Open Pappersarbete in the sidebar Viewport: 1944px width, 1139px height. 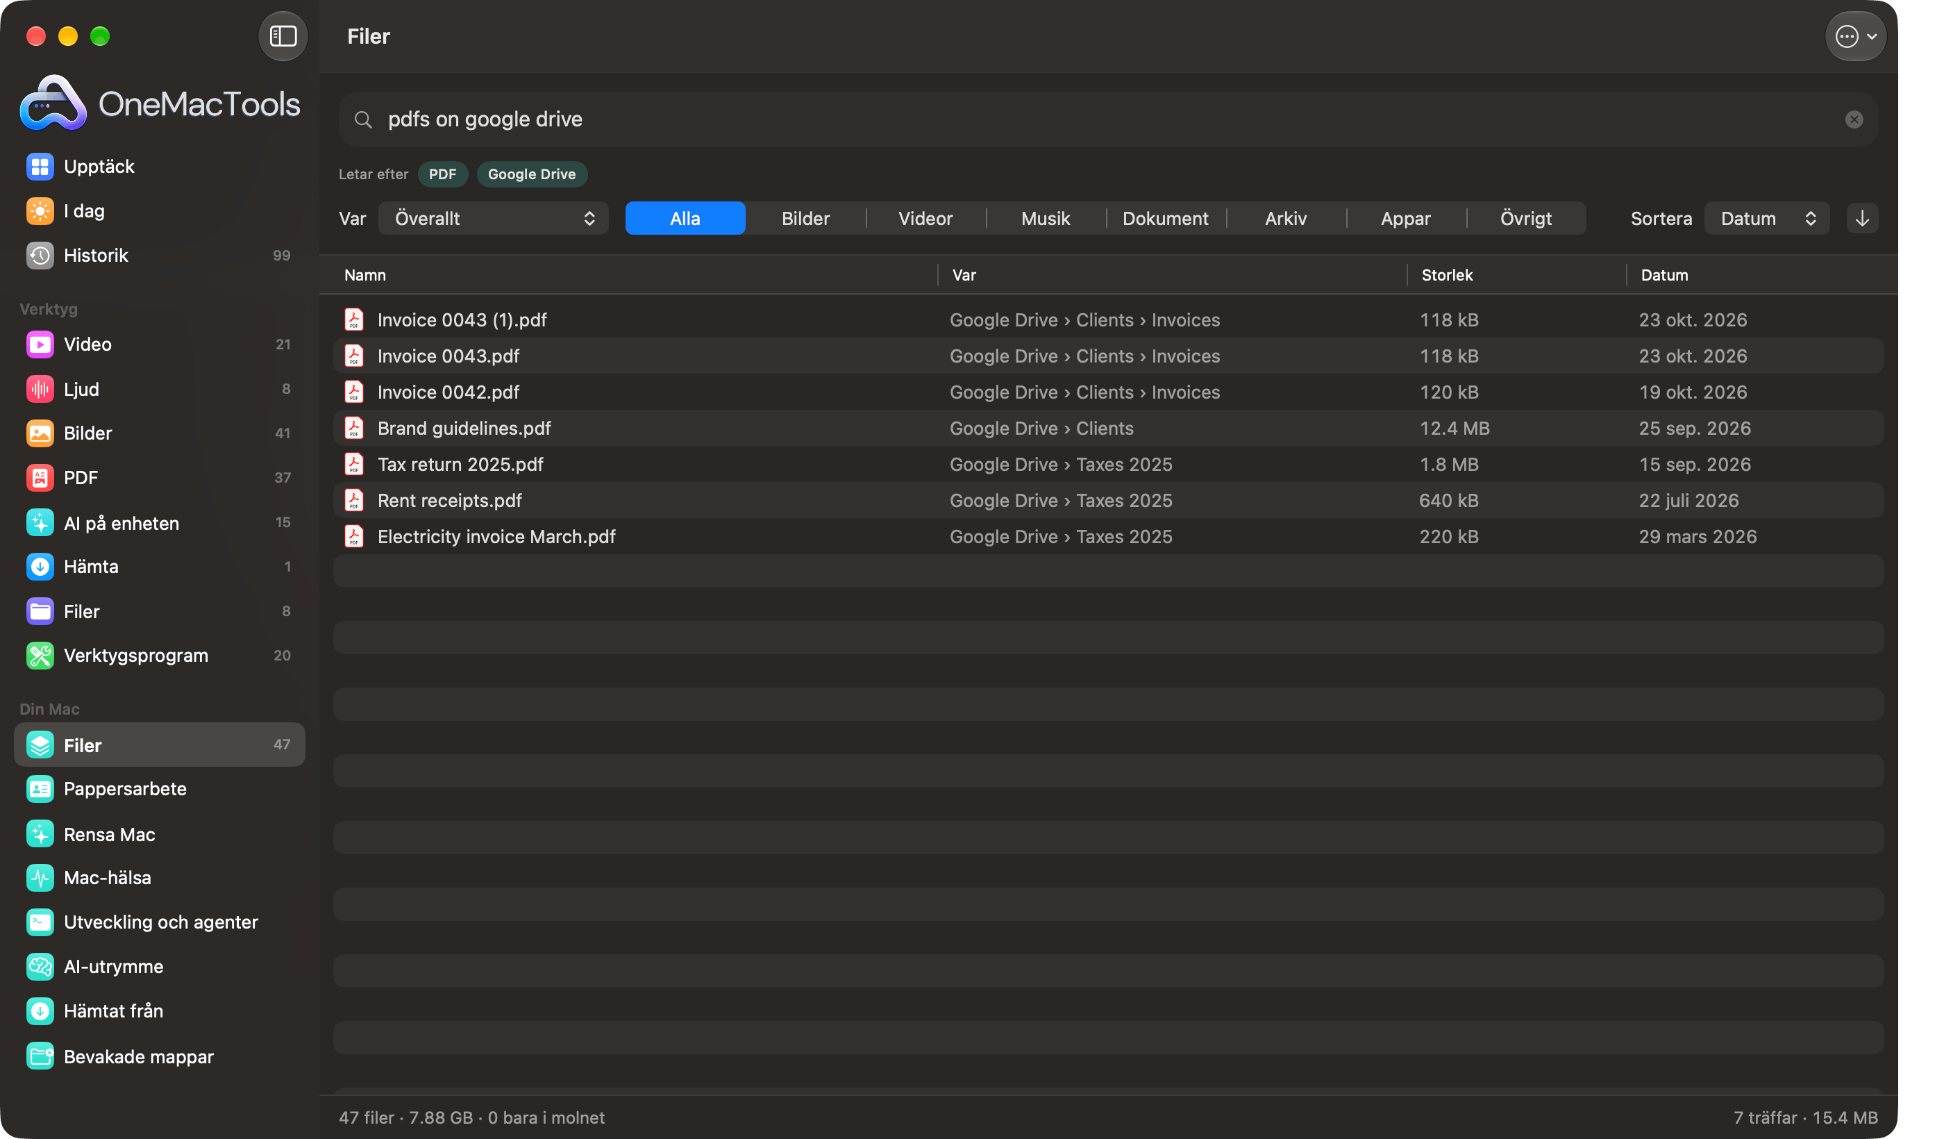[160, 789]
